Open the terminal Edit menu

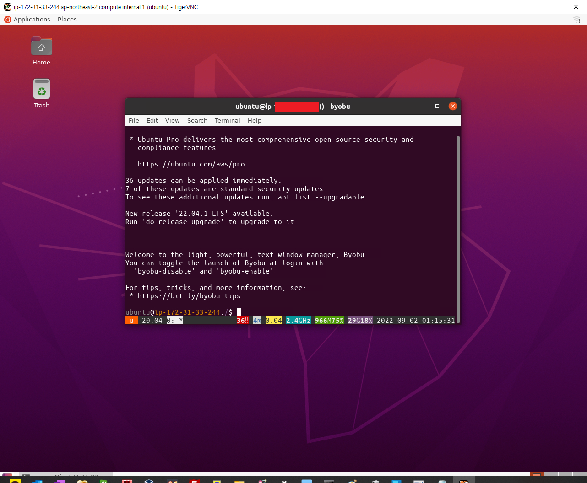pos(152,120)
